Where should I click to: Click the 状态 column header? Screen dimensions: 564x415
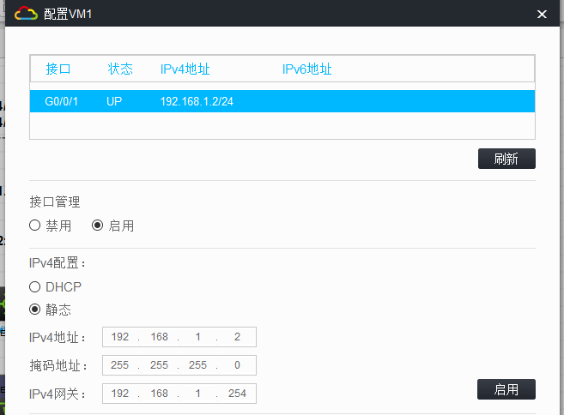point(120,69)
